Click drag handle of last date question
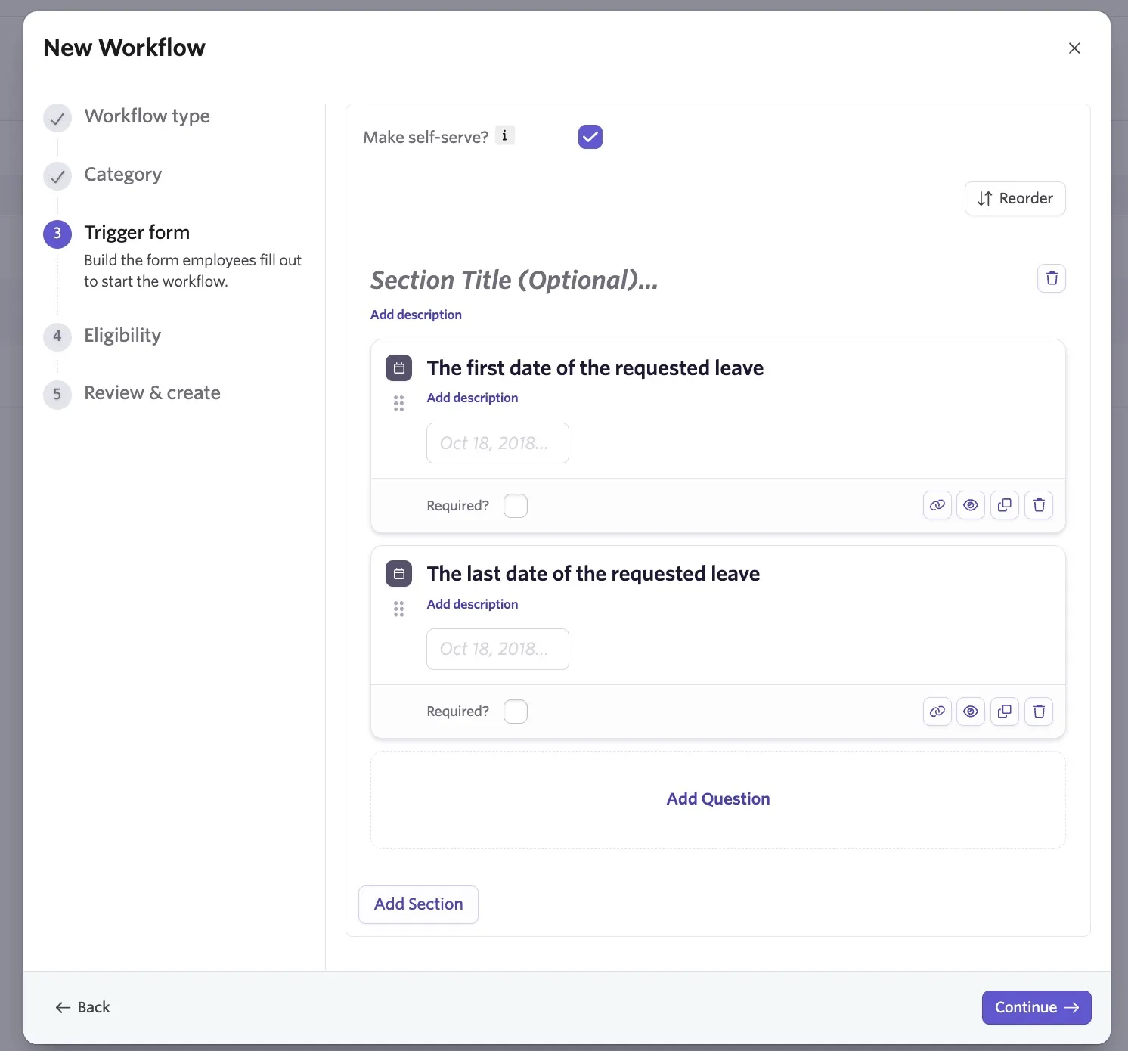 tap(399, 609)
